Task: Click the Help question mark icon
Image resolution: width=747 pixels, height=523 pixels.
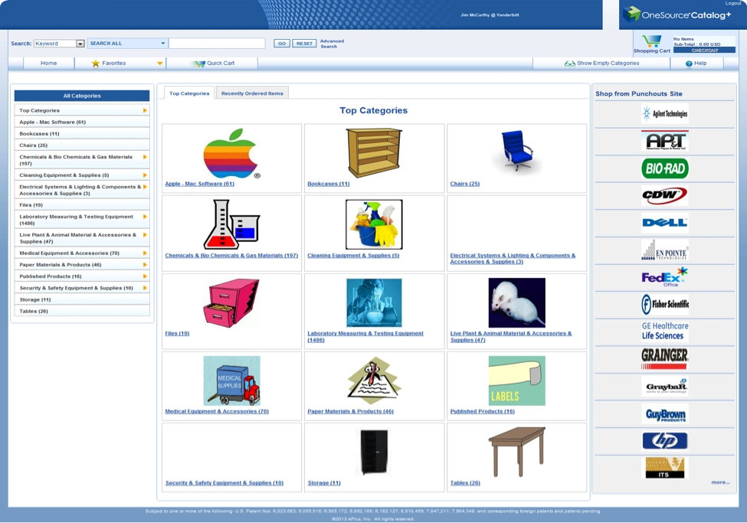Action: click(689, 64)
